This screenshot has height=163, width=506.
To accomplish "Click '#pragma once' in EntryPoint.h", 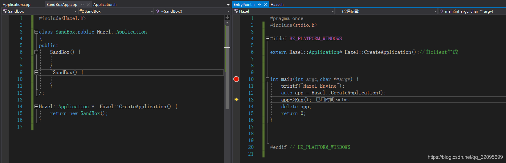I will coord(287,18).
